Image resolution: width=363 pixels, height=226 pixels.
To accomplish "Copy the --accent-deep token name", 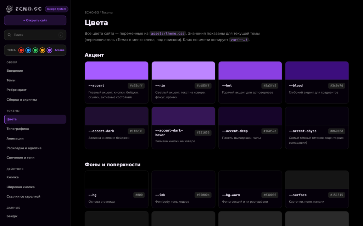I will (235, 131).
